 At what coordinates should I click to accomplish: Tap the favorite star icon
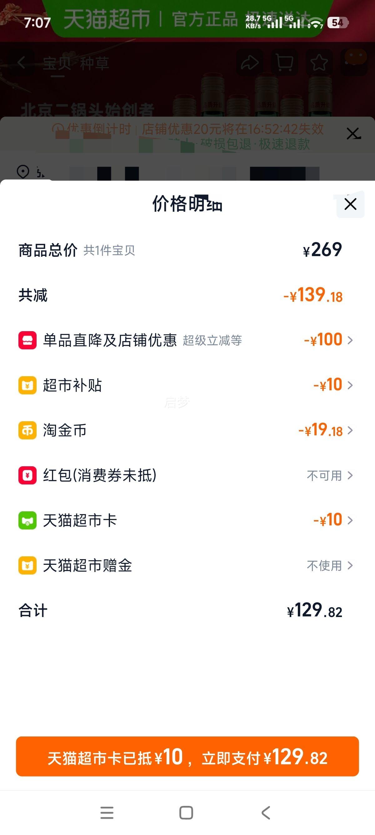pos(319,63)
